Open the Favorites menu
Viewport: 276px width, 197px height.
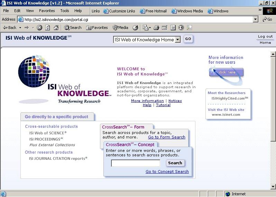click(47, 11)
